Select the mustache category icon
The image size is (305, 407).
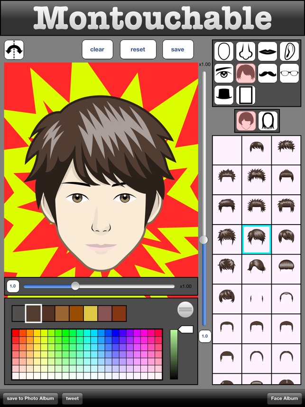point(268,73)
